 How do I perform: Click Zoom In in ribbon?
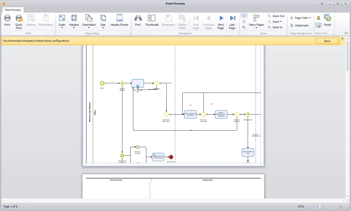[x=275, y=27]
